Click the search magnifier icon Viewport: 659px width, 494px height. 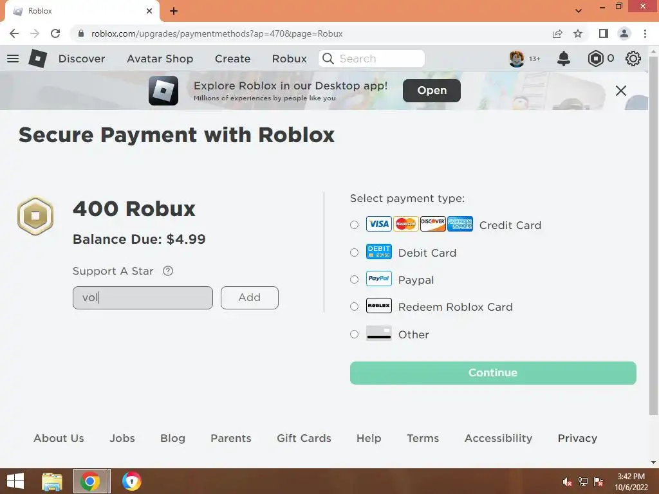pos(328,59)
